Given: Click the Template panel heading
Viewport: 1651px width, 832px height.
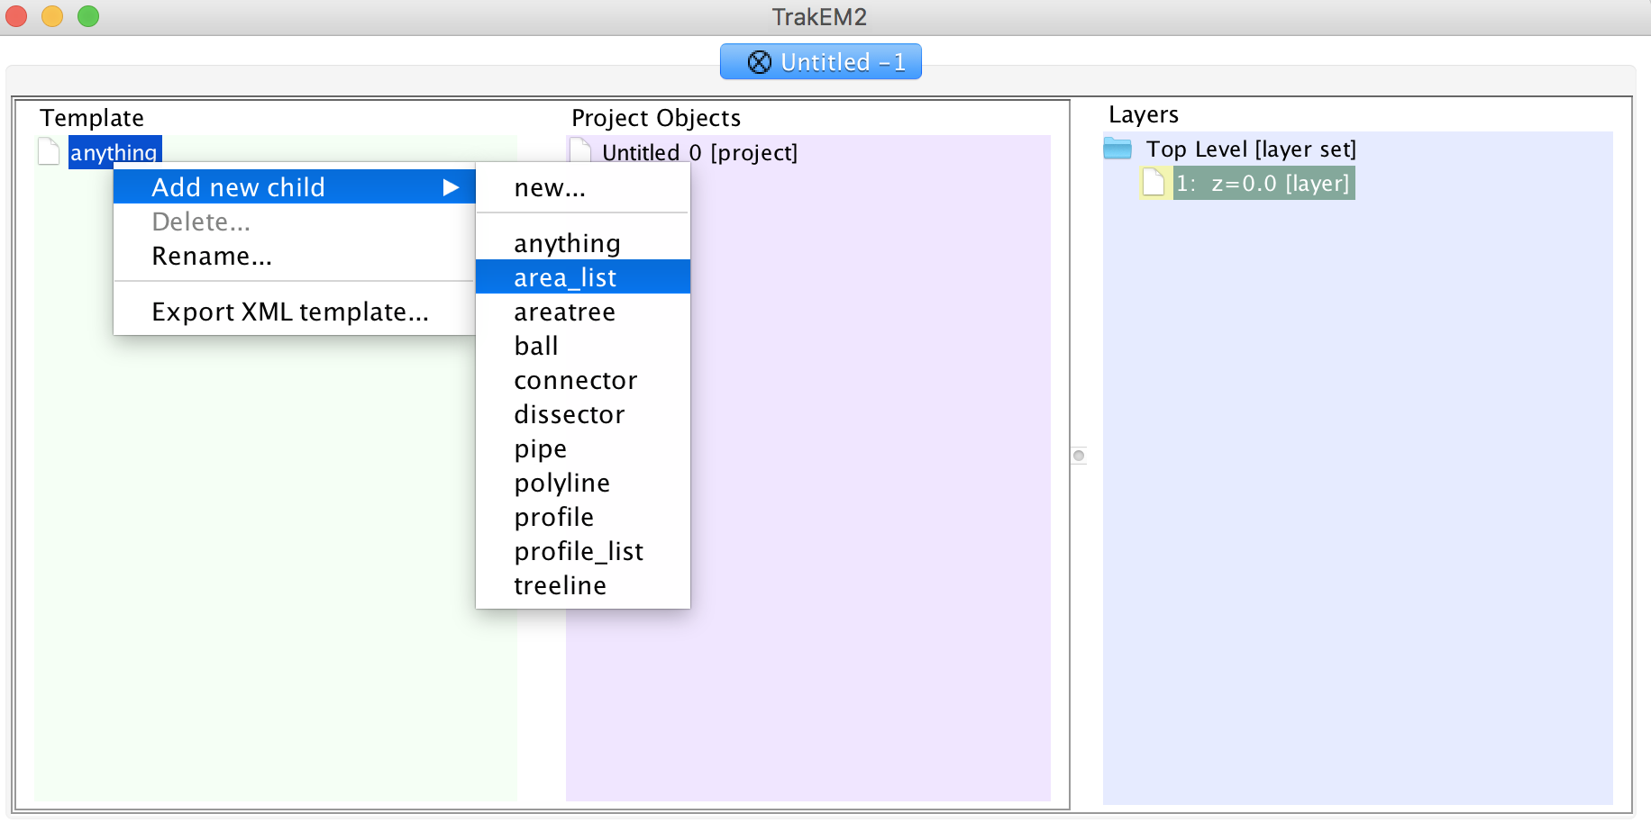Looking at the screenshot, I should [x=92, y=118].
